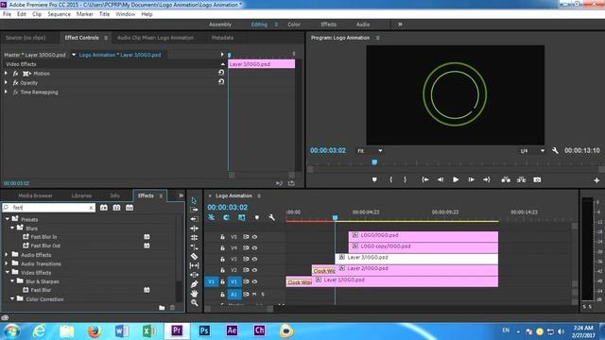
Task: Go to In point in Program monitor
Action: click(x=424, y=179)
